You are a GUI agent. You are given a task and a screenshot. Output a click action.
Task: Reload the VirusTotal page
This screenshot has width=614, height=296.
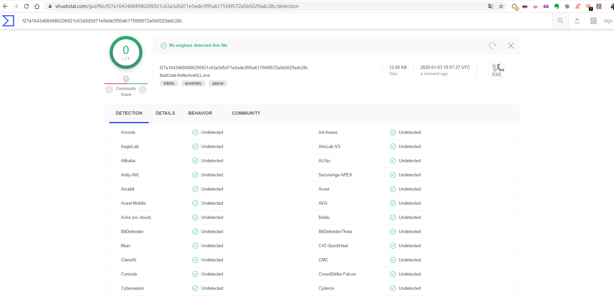pos(26,6)
